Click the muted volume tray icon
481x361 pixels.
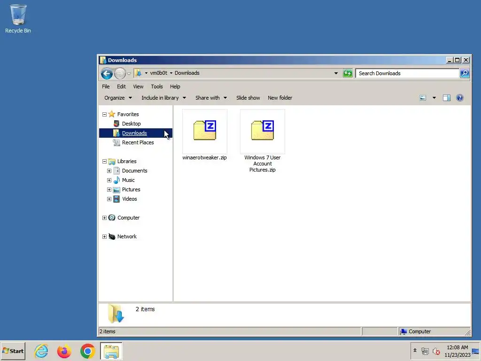coord(436,351)
